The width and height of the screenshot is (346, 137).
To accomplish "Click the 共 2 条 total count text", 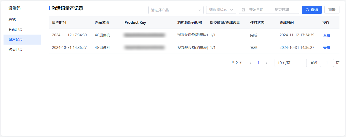I will click(237, 63).
